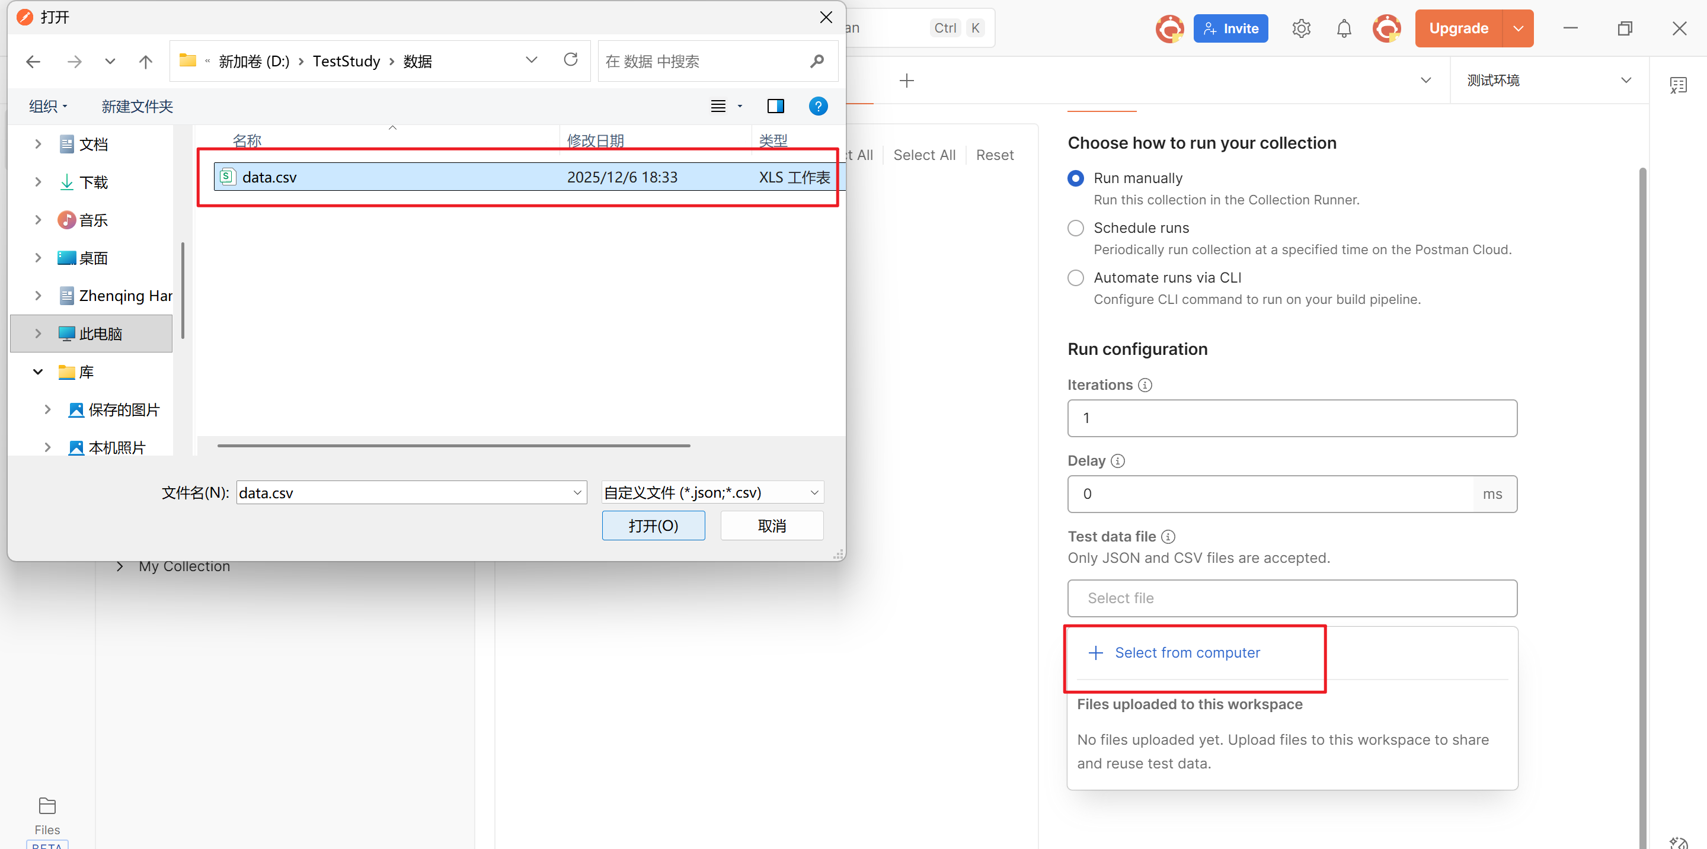1707x849 pixels.
Task: Click Select from computer
Action: pos(1174,652)
